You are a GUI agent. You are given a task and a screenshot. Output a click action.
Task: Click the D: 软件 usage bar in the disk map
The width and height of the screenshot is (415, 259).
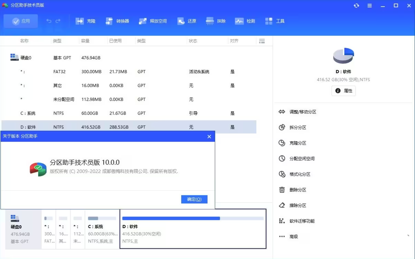(x=193, y=218)
